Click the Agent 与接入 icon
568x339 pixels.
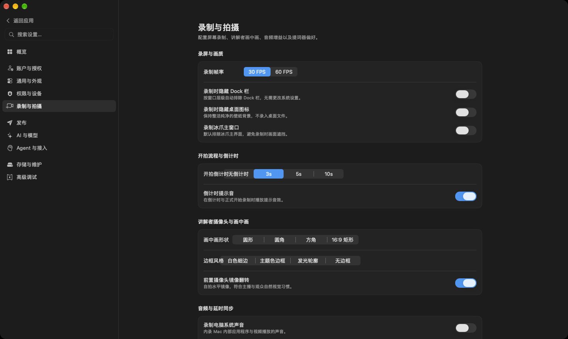pyautogui.click(x=10, y=148)
